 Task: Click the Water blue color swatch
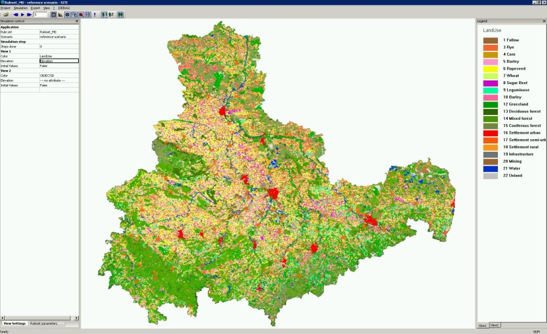(x=491, y=169)
